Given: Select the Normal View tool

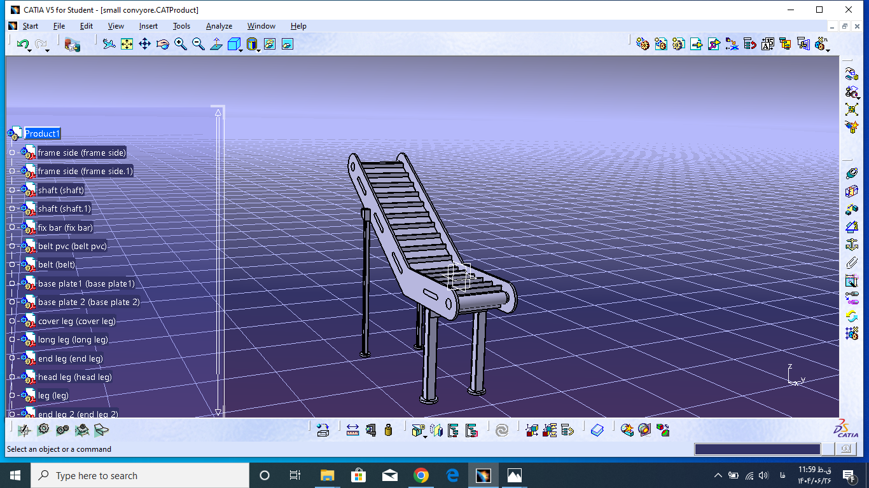Looking at the screenshot, I should click(x=216, y=44).
